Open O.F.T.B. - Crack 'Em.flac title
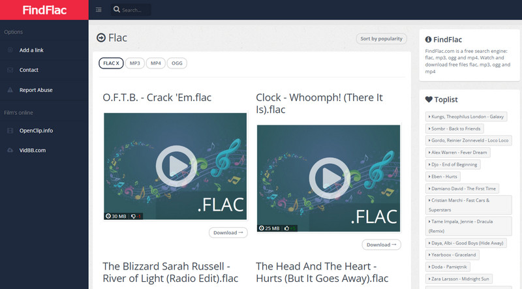 (157, 98)
